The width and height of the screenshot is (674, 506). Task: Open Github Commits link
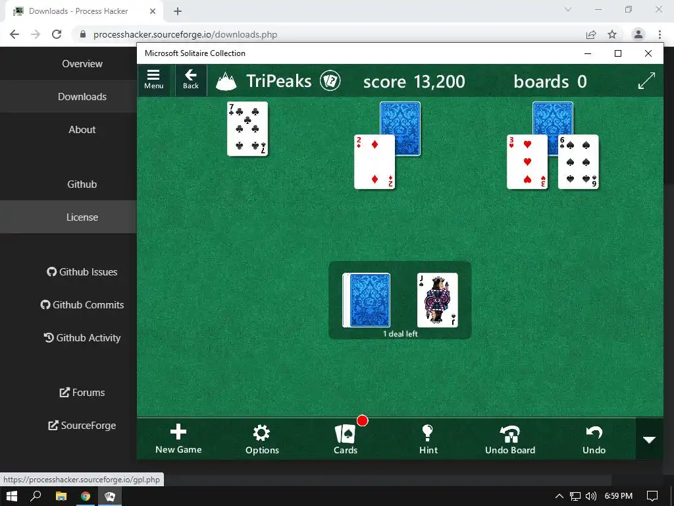(82, 304)
